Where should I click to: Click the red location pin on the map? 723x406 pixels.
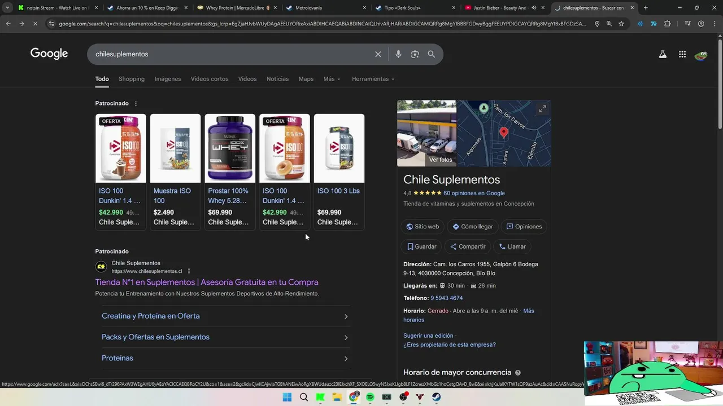[504, 133]
